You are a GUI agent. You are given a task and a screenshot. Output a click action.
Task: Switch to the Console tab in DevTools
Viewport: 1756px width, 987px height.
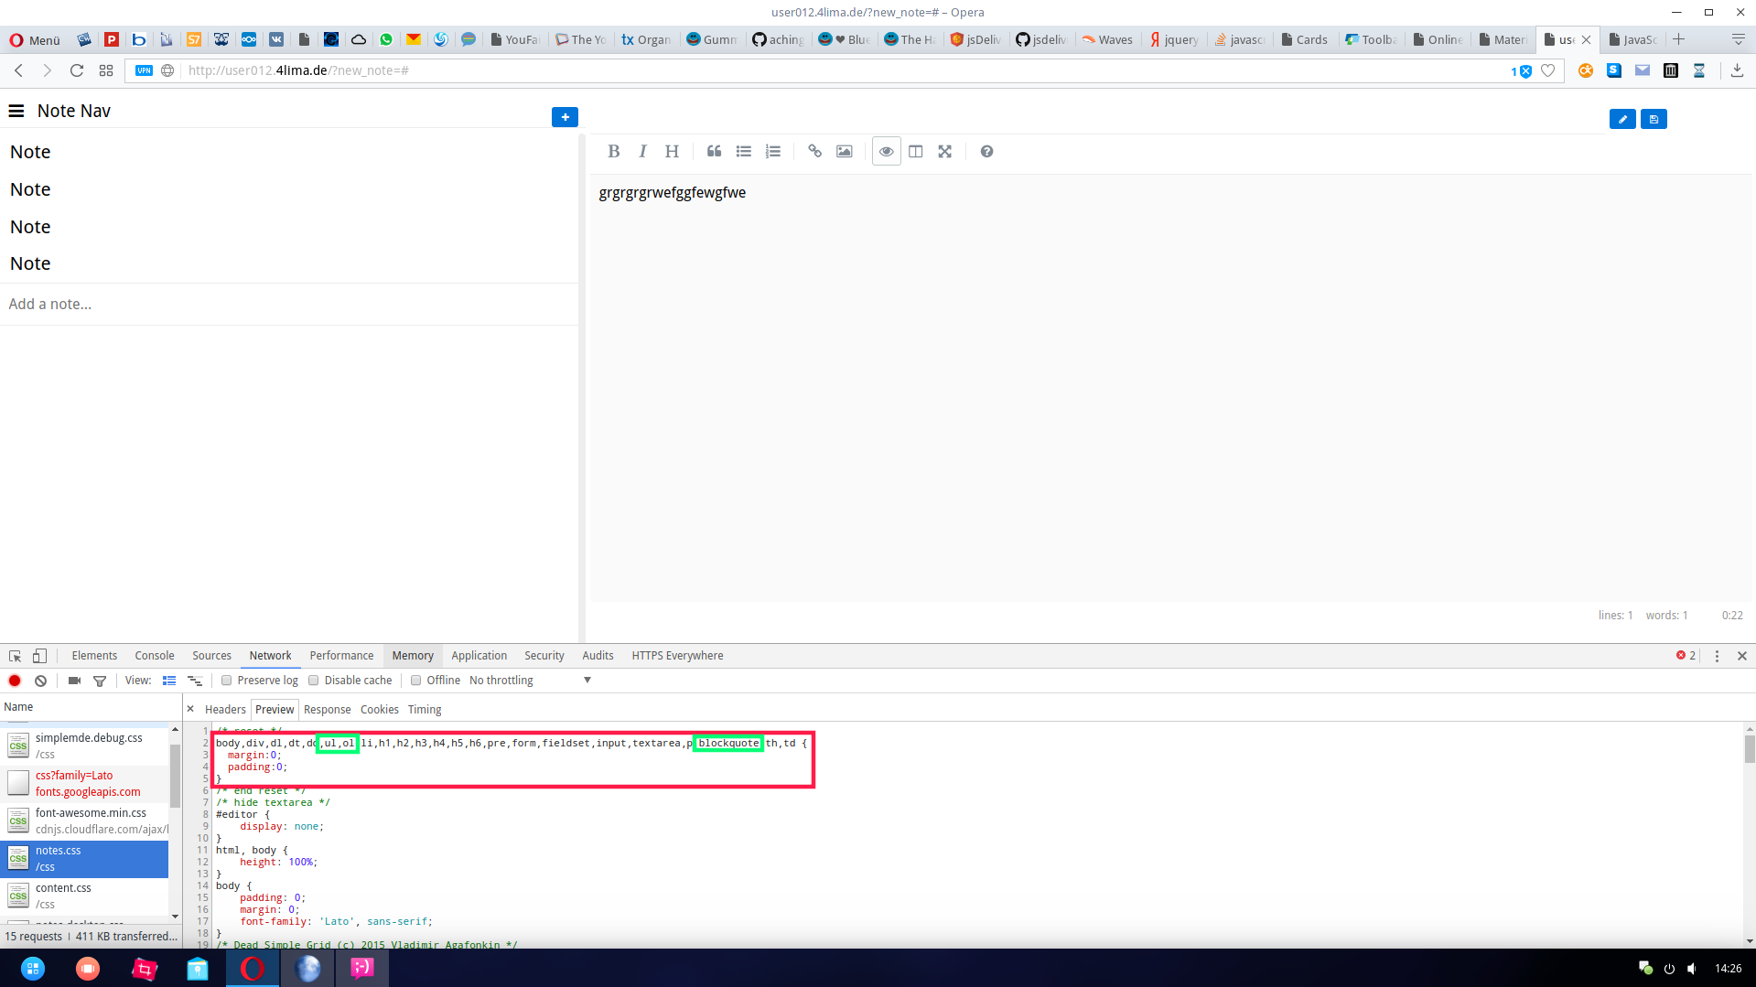point(154,656)
